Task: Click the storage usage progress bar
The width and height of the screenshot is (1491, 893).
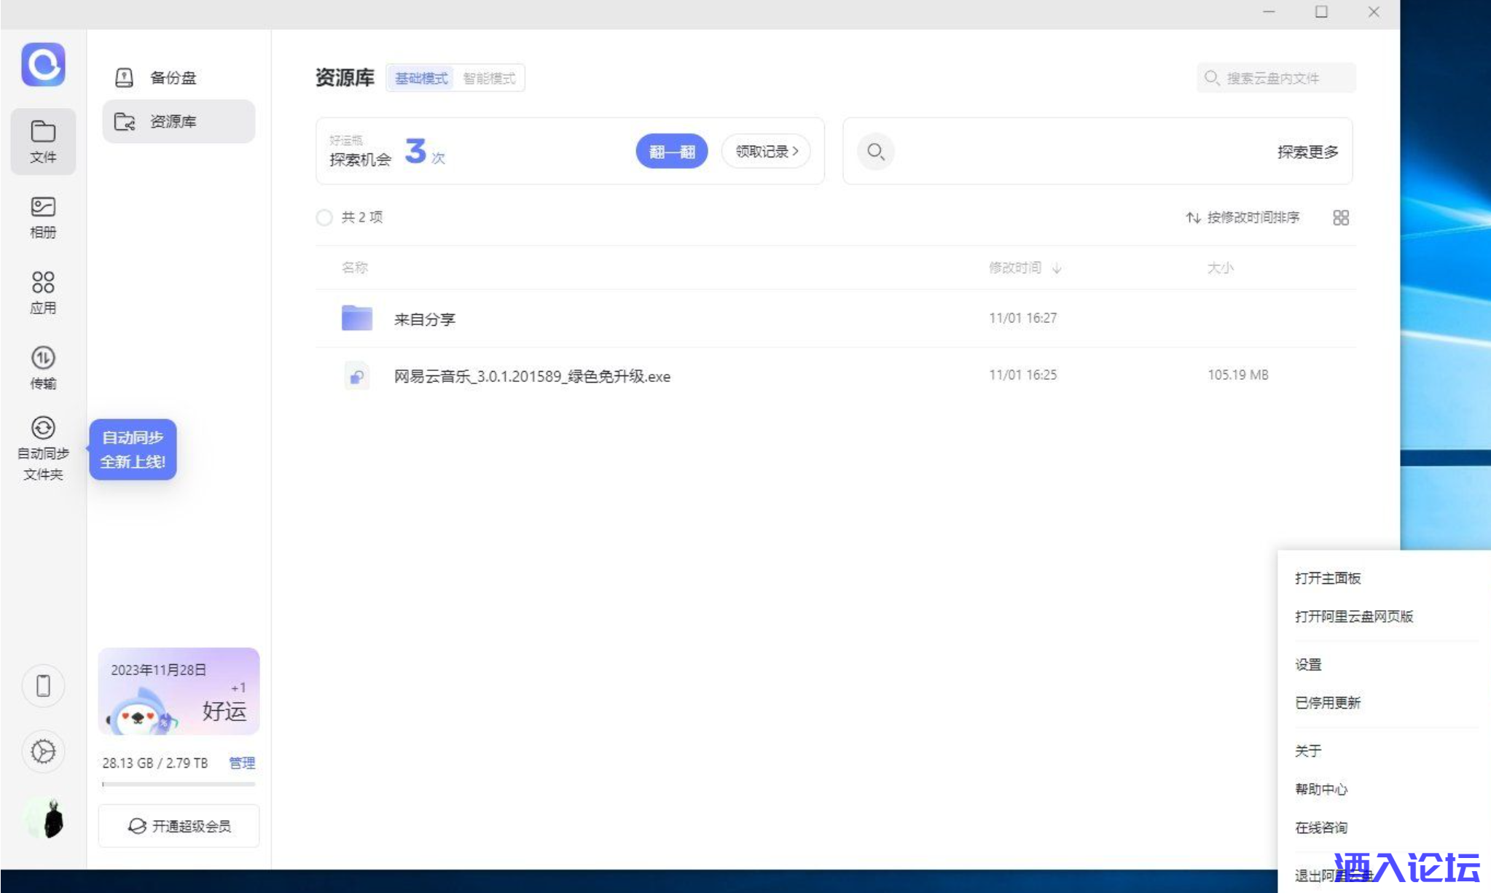Action: (x=177, y=784)
